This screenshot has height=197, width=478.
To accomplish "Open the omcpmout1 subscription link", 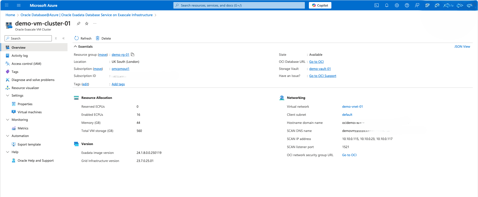I will [121, 69].
